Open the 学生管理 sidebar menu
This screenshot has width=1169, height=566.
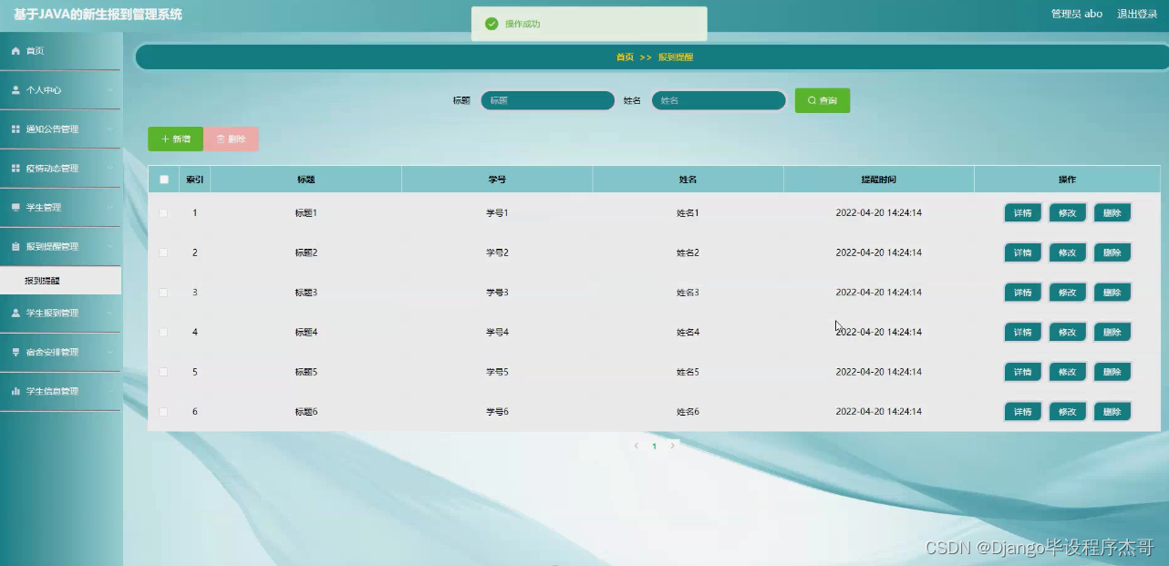pyautogui.click(x=60, y=208)
